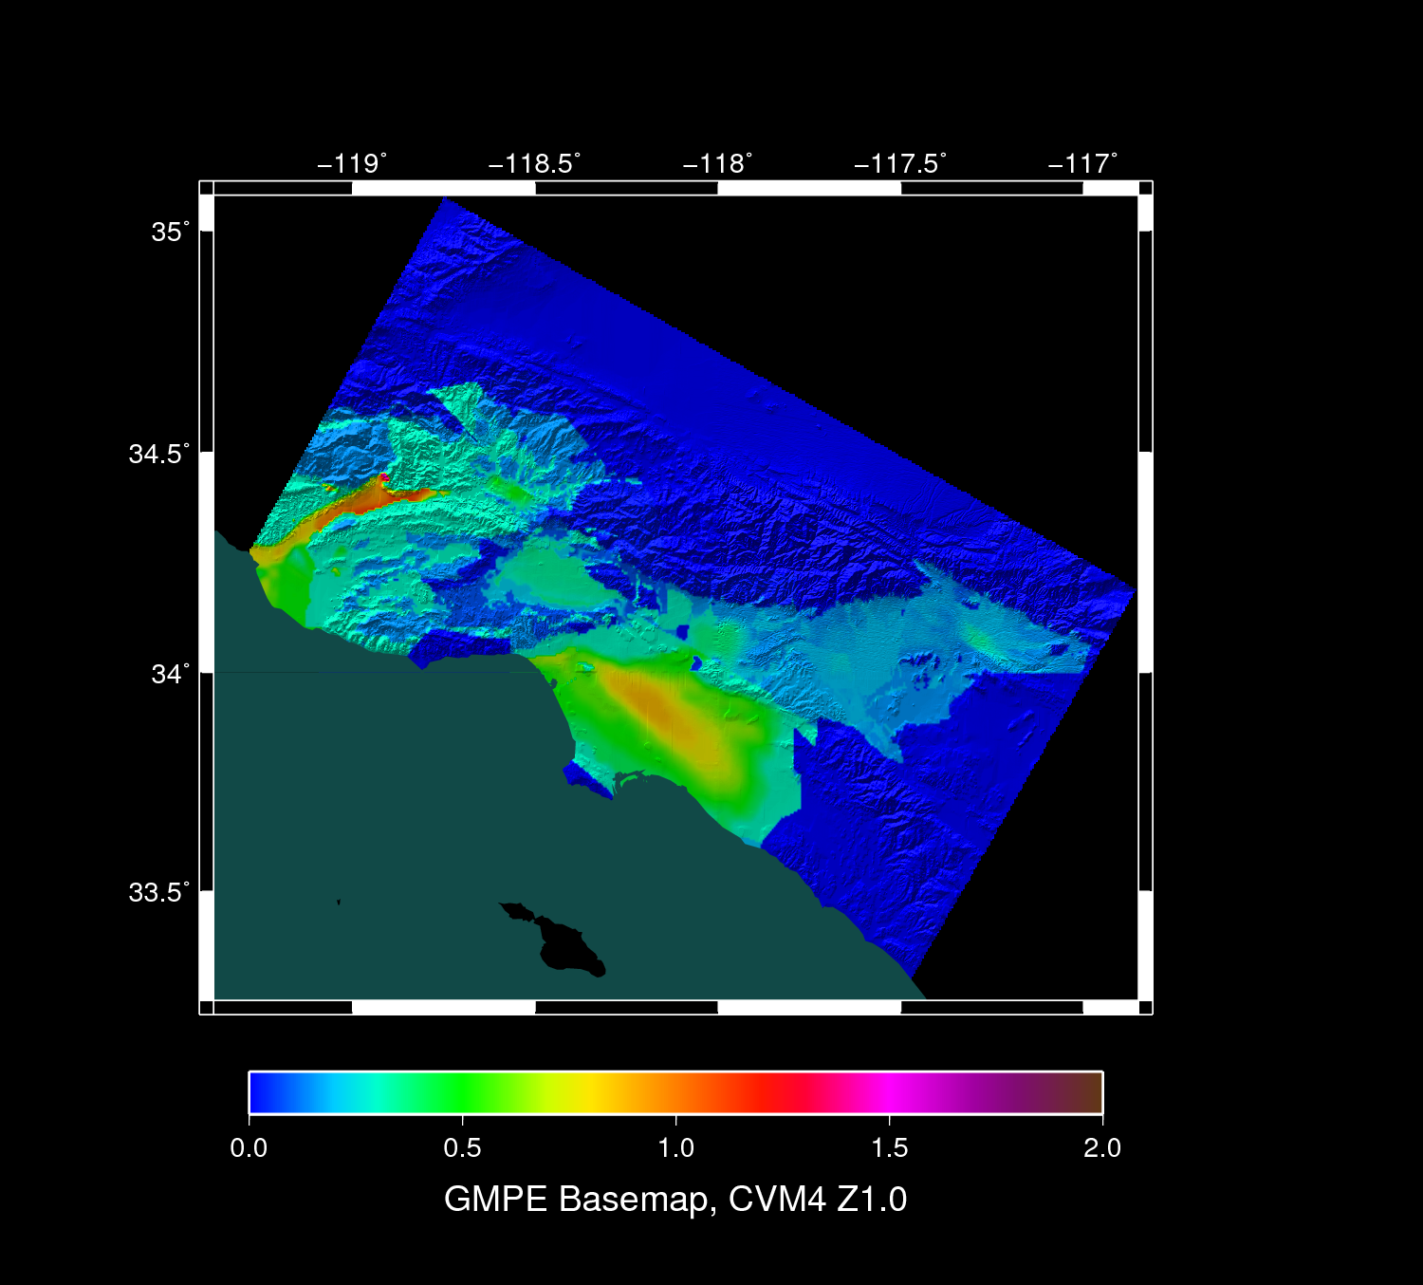Click the 34° latitude label
Viewport: 1423px width, 1285px height.
click(x=170, y=674)
